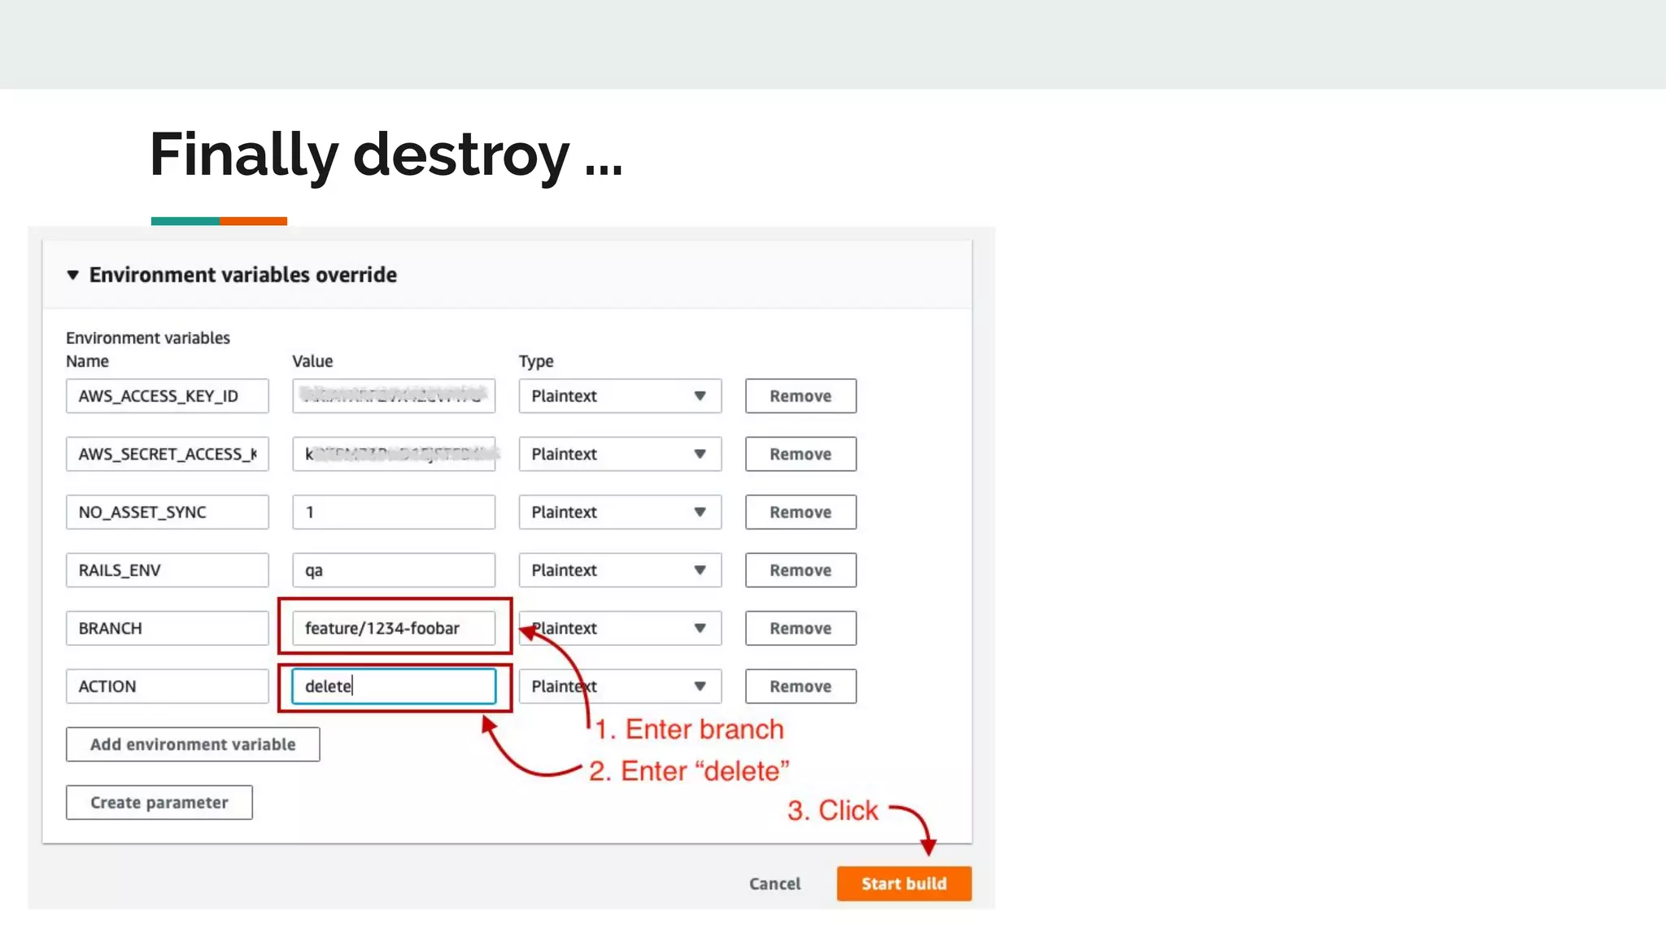Image resolution: width=1666 pixels, height=937 pixels.
Task: Open Type dropdown for NO_ASSET_SYNC
Action: tap(620, 512)
